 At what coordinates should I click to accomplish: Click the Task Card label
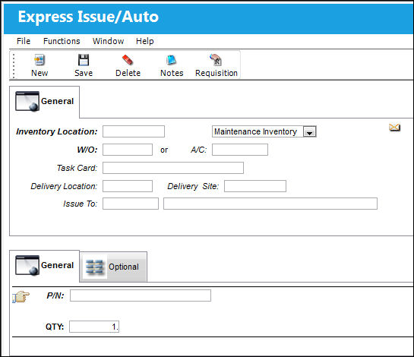coord(77,168)
